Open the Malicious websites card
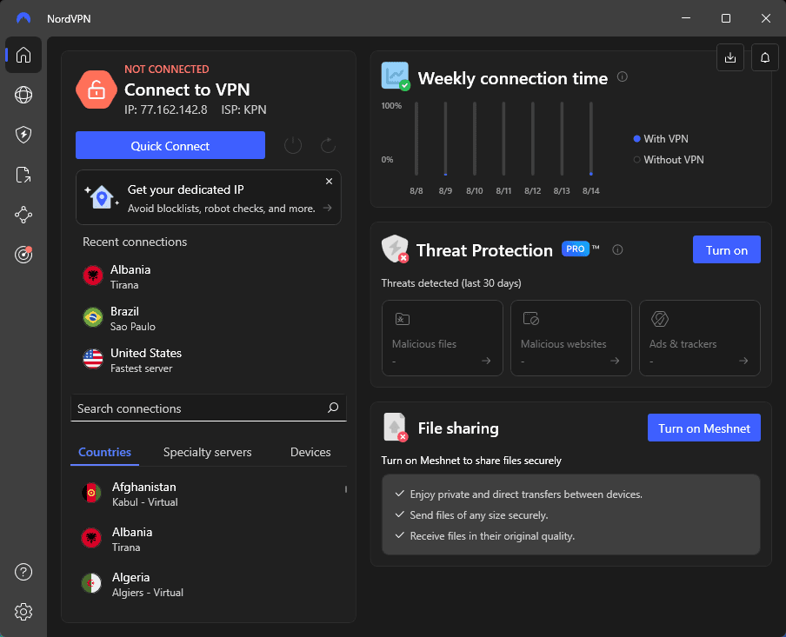786x637 pixels. click(x=571, y=338)
